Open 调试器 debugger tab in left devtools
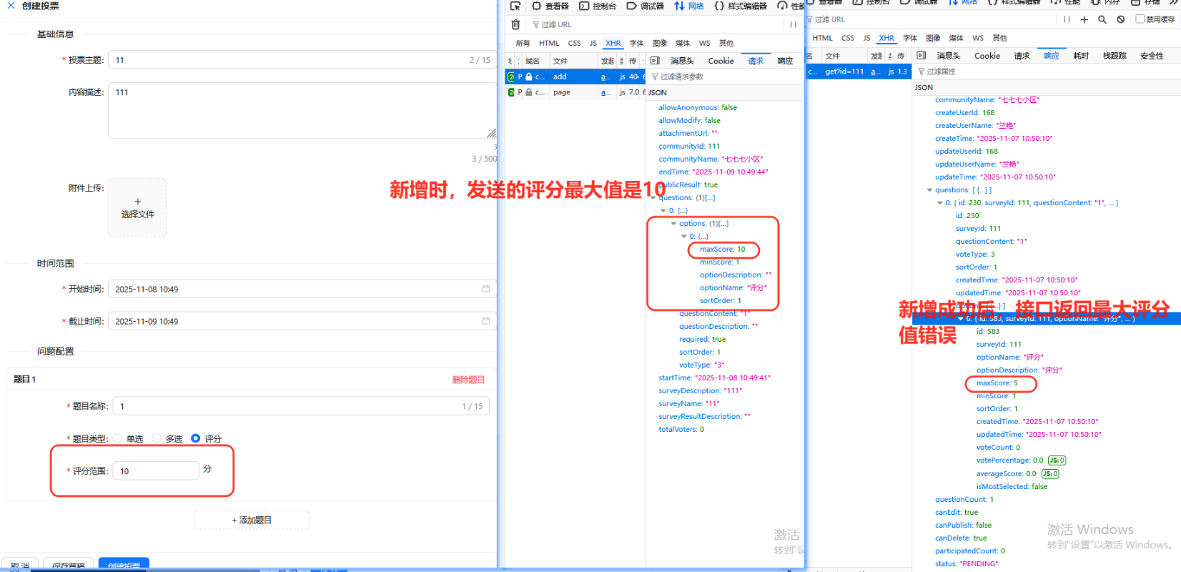This screenshot has width=1181, height=572. [x=646, y=6]
